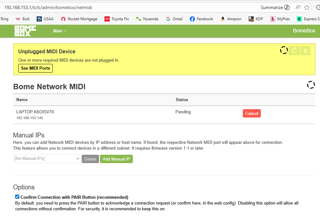Click the Delete manual IP button
This screenshot has width=320, height=218.
click(x=90, y=159)
